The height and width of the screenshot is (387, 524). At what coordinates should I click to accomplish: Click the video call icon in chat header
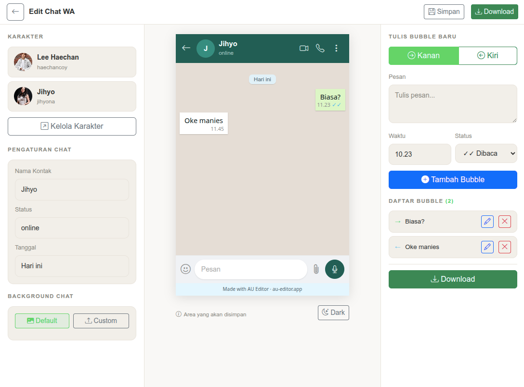pos(304,48)
